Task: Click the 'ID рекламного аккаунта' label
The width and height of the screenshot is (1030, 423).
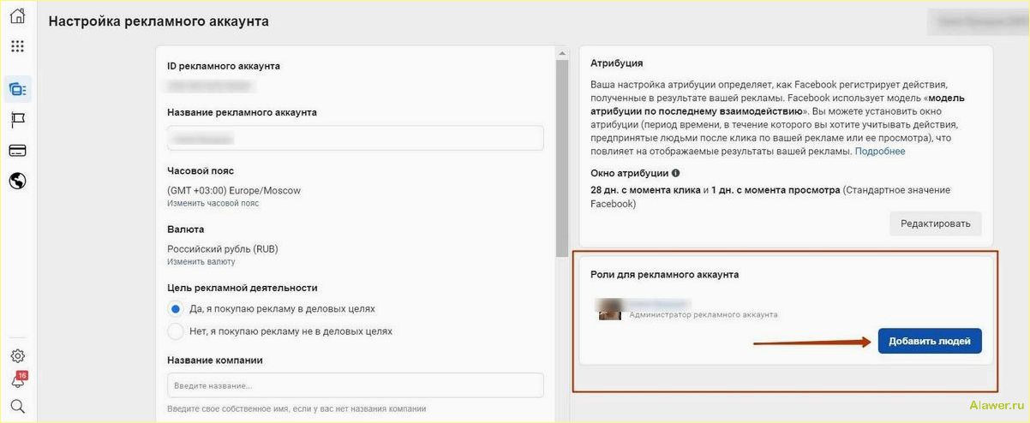Action: tap(224, 66)
